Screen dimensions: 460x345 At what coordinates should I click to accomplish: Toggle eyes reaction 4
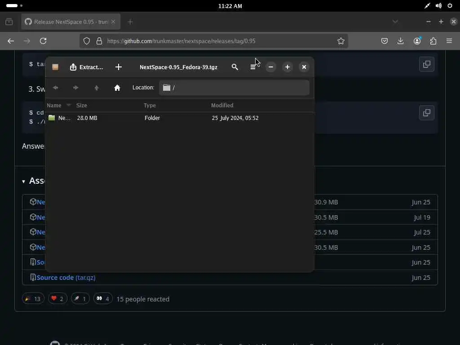103,299
